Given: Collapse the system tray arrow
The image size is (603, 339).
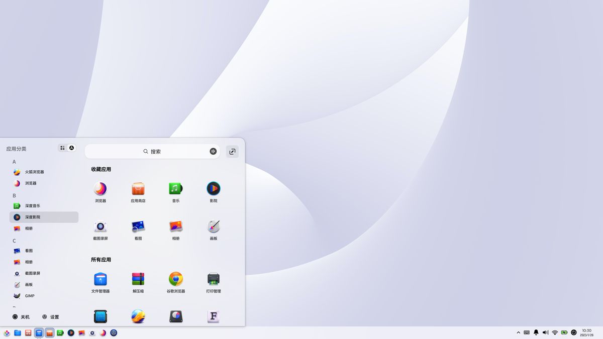Looking at the screenshot, I should pos(518,332).
